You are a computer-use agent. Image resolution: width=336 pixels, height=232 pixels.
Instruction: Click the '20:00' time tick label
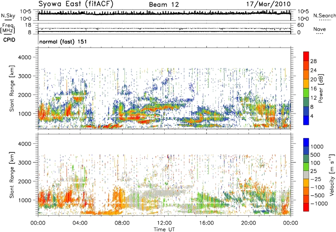click(x=249, y=223)
